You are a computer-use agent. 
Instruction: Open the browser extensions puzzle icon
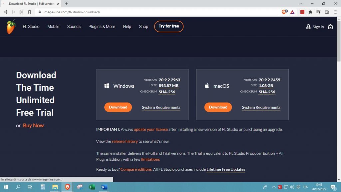coord(310,12)
